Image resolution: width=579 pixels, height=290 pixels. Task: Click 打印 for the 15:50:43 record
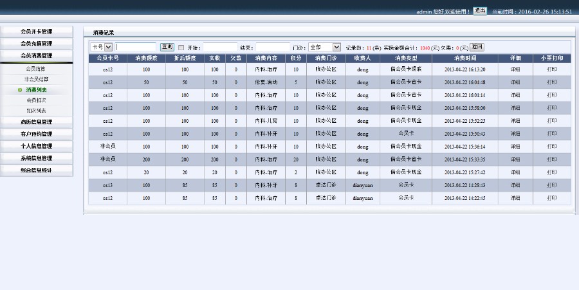click(x=552, y=134)
